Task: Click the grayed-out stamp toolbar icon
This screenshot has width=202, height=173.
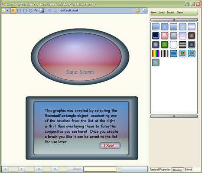Action: [x=55, y=10]
